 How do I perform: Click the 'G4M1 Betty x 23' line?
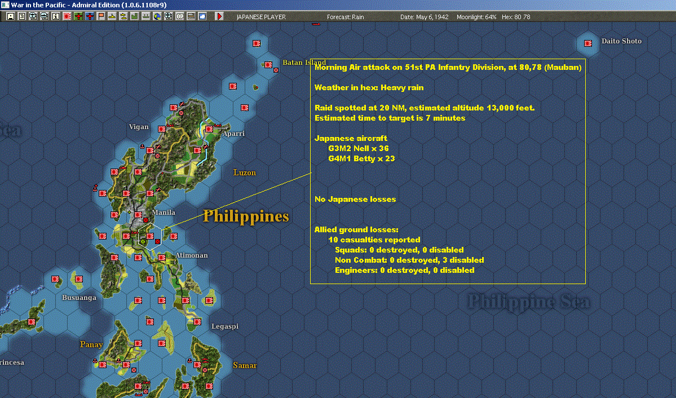coord(361,158)
